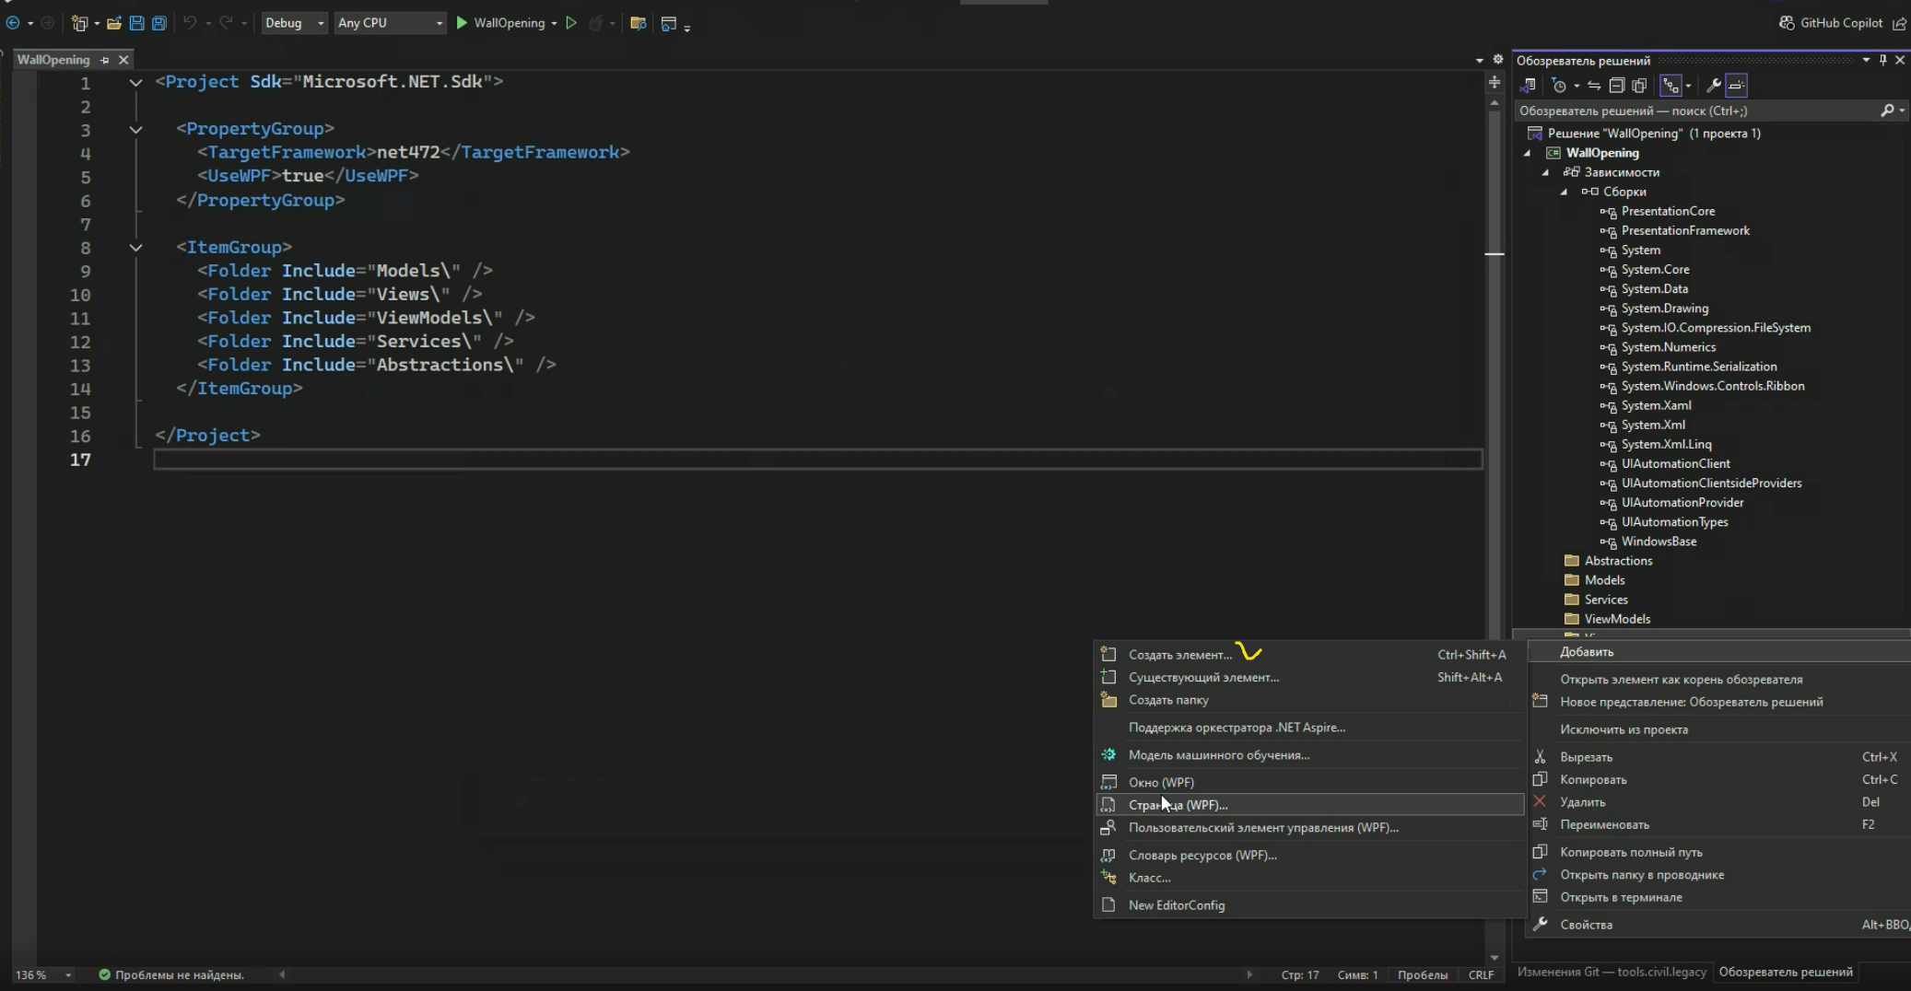
Task: Click the Pending Changes Filter clock icon
Action: pyautogui.click(x=1559, y=86)
